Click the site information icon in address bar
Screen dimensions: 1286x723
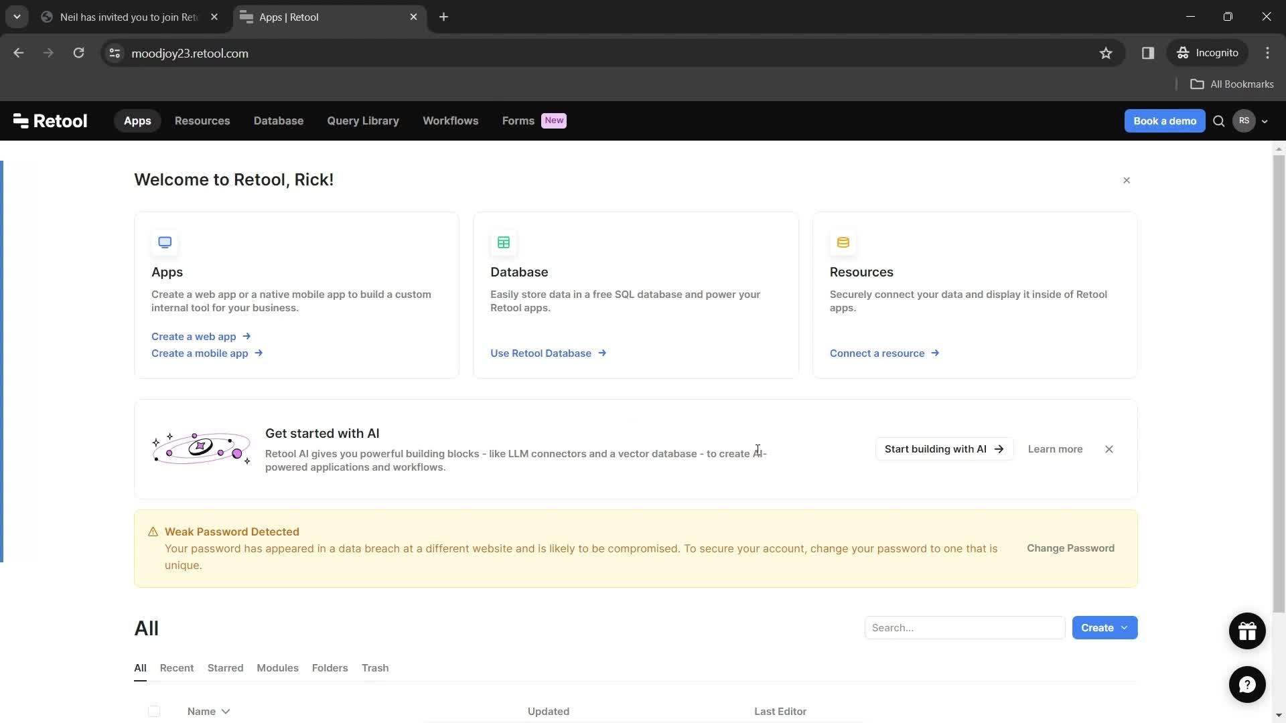point(115,53)
